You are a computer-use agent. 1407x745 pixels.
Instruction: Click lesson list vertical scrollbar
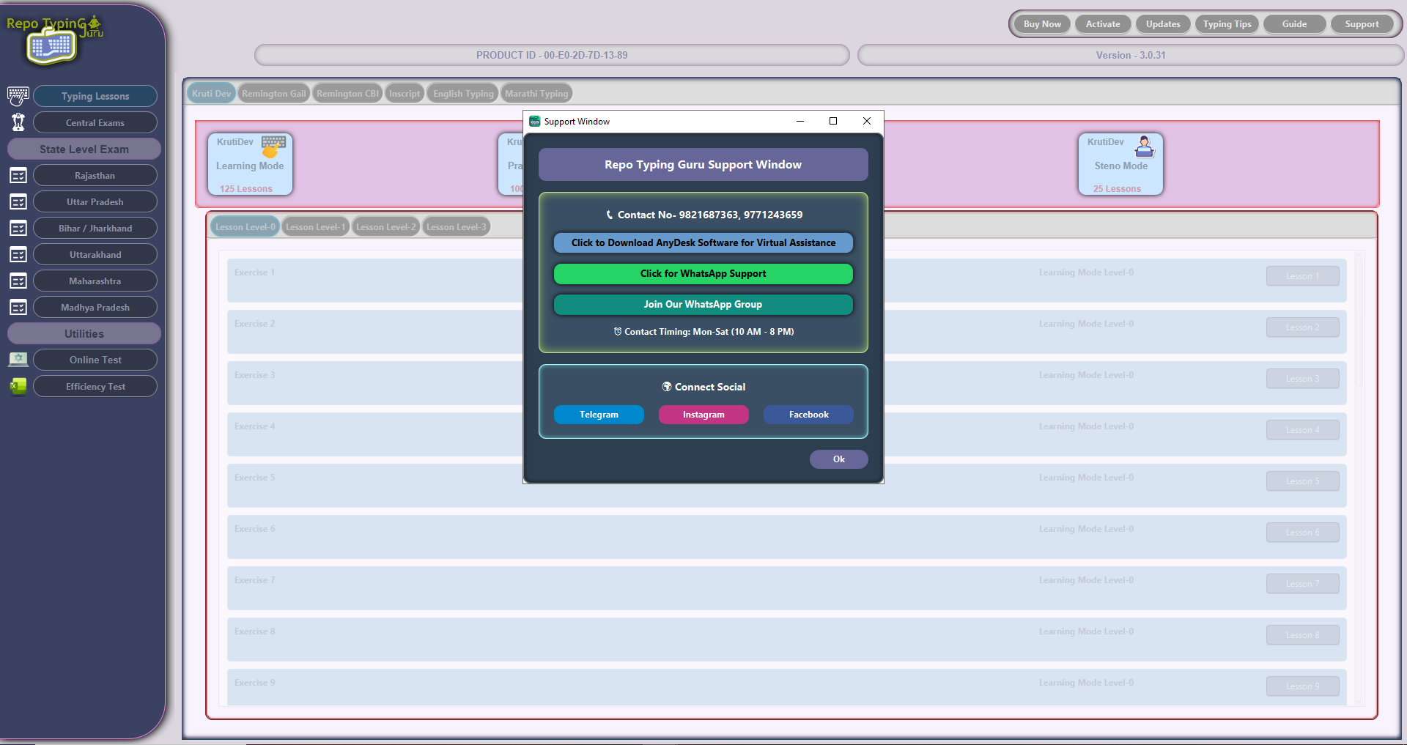click(x=1359, y=480)
